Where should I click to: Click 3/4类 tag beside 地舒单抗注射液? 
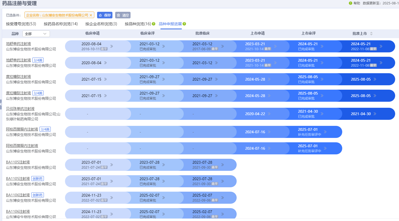38,60
